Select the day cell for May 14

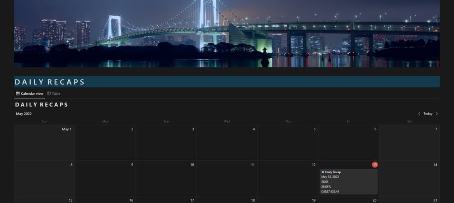(x=409, y=179)
